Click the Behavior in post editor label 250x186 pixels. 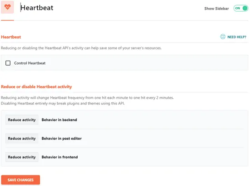(61, 138)
